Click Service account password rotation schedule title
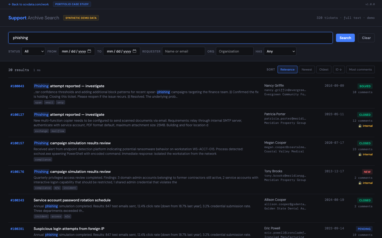This screenshot has width=382, height=238. point(72,200)
